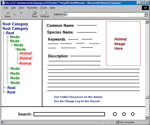Select the second search option radio button
150x125 pixels.
(x=124, y=114)
